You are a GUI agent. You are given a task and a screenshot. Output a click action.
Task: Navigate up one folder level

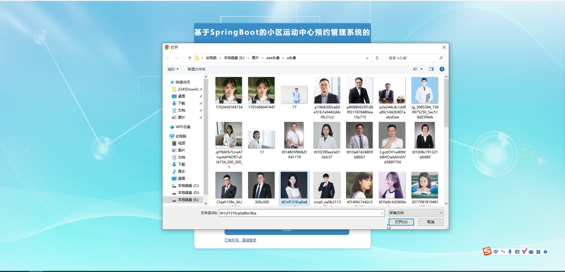pos(190,58)
